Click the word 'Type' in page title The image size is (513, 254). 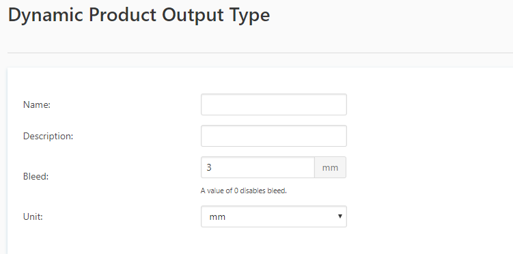click(x=249, y=16)
